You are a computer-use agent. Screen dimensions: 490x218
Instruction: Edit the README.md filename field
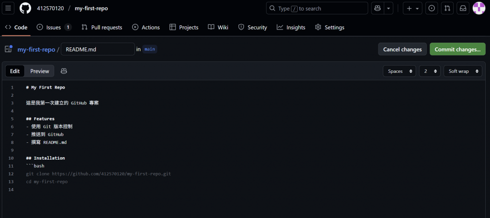98,49
